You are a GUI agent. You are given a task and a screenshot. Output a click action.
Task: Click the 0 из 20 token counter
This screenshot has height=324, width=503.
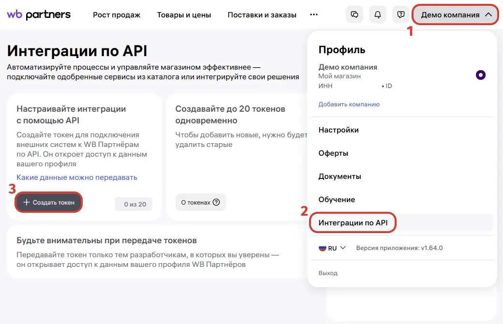pos(134,205)
